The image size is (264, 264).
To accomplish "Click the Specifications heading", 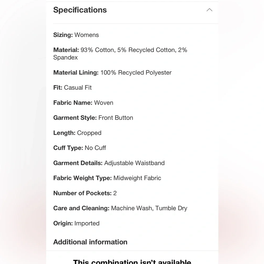I will (80, 10).
